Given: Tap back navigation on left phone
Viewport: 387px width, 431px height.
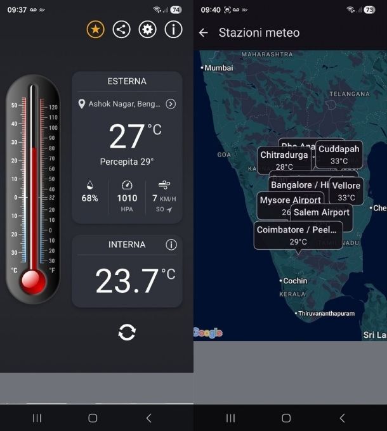Looking at the screenshot, I should 149,418.
